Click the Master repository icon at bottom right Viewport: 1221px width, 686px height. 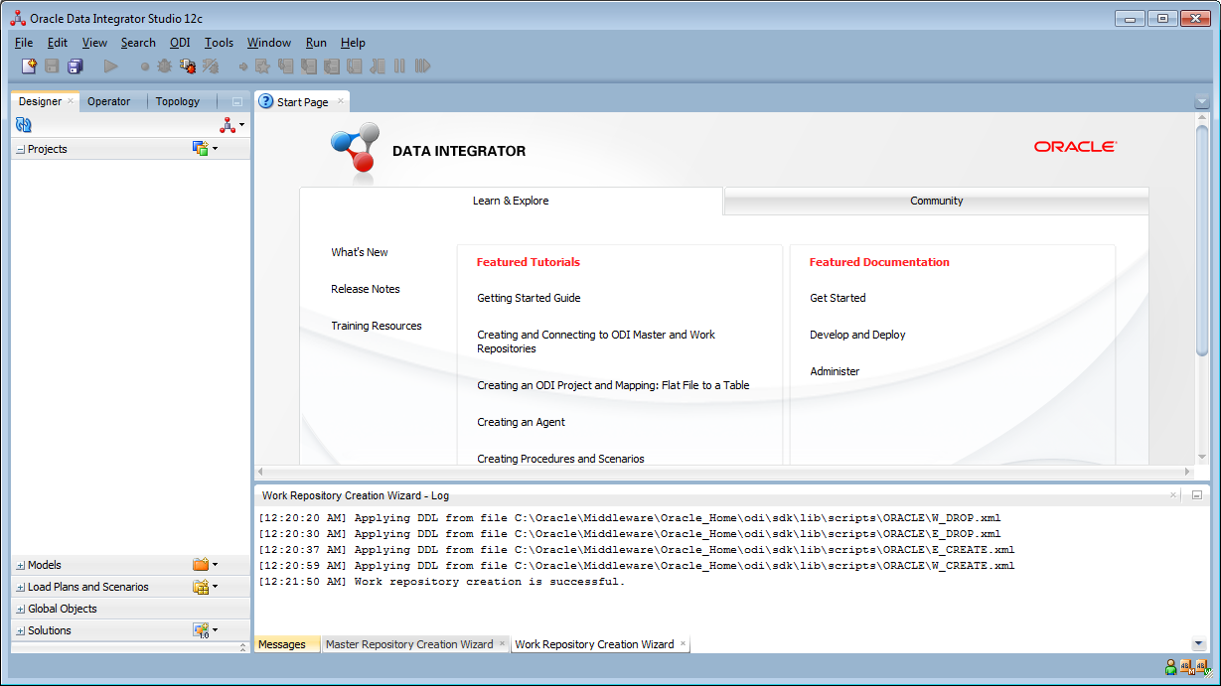click(x=1187, y=666)
